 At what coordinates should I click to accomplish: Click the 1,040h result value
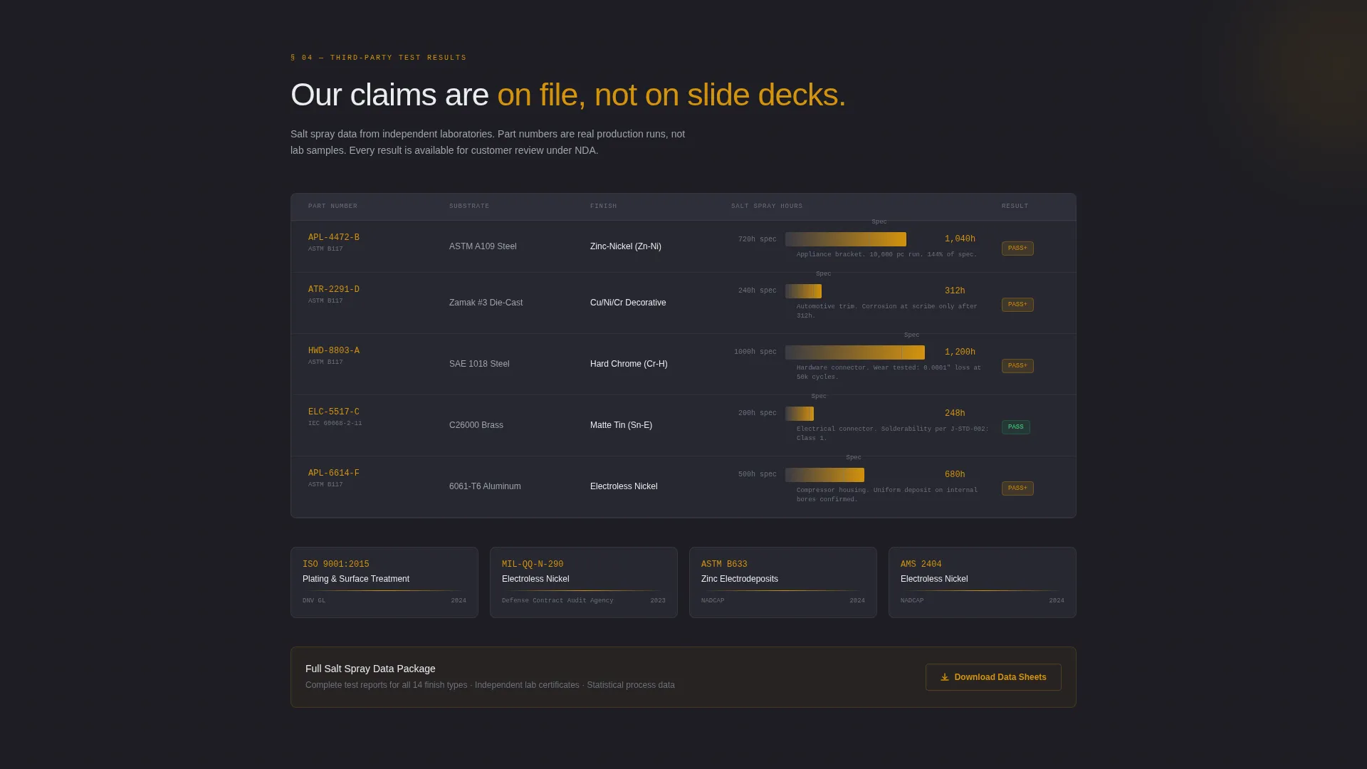click(960, 239)
